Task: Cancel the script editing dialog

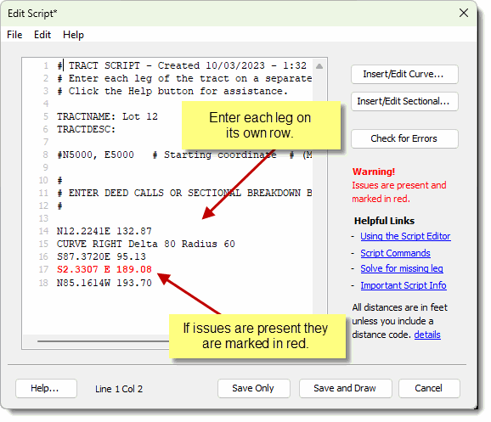Action: [429, 389]
